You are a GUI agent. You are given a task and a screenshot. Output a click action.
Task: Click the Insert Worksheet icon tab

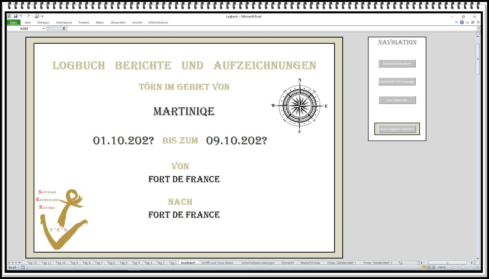tap(400, 263)
